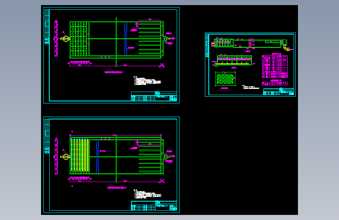Click the revision strip at left of top sheet
Viewport: 339px width, 220px height.
(47, 27)
